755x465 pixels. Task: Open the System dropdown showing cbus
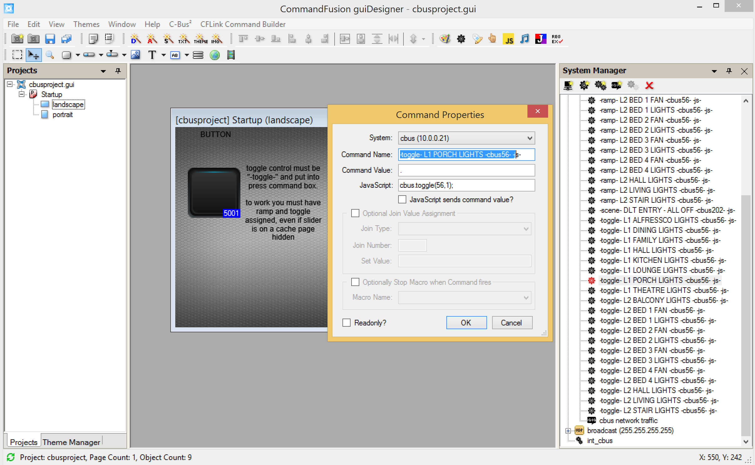click(x=466, y=138)
